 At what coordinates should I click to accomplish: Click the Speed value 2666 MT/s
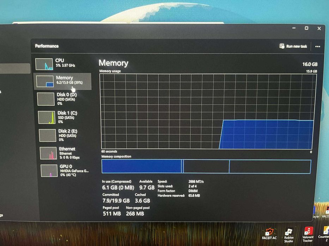coord(196,181)
